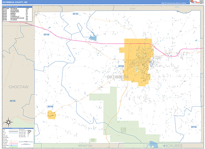Click the large Starkville city area
205x149 pixels.
coord(137,62)
